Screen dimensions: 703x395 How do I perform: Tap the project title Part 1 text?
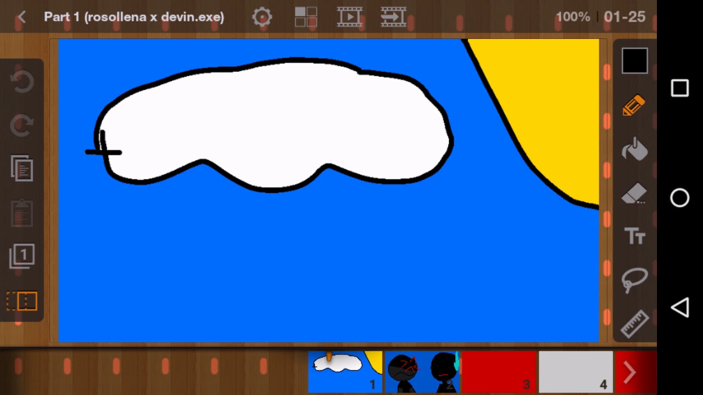tap(134, 17)
